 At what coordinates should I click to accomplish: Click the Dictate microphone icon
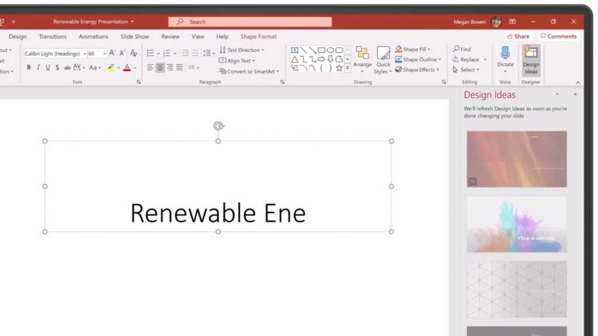click(x=505, y=52)
